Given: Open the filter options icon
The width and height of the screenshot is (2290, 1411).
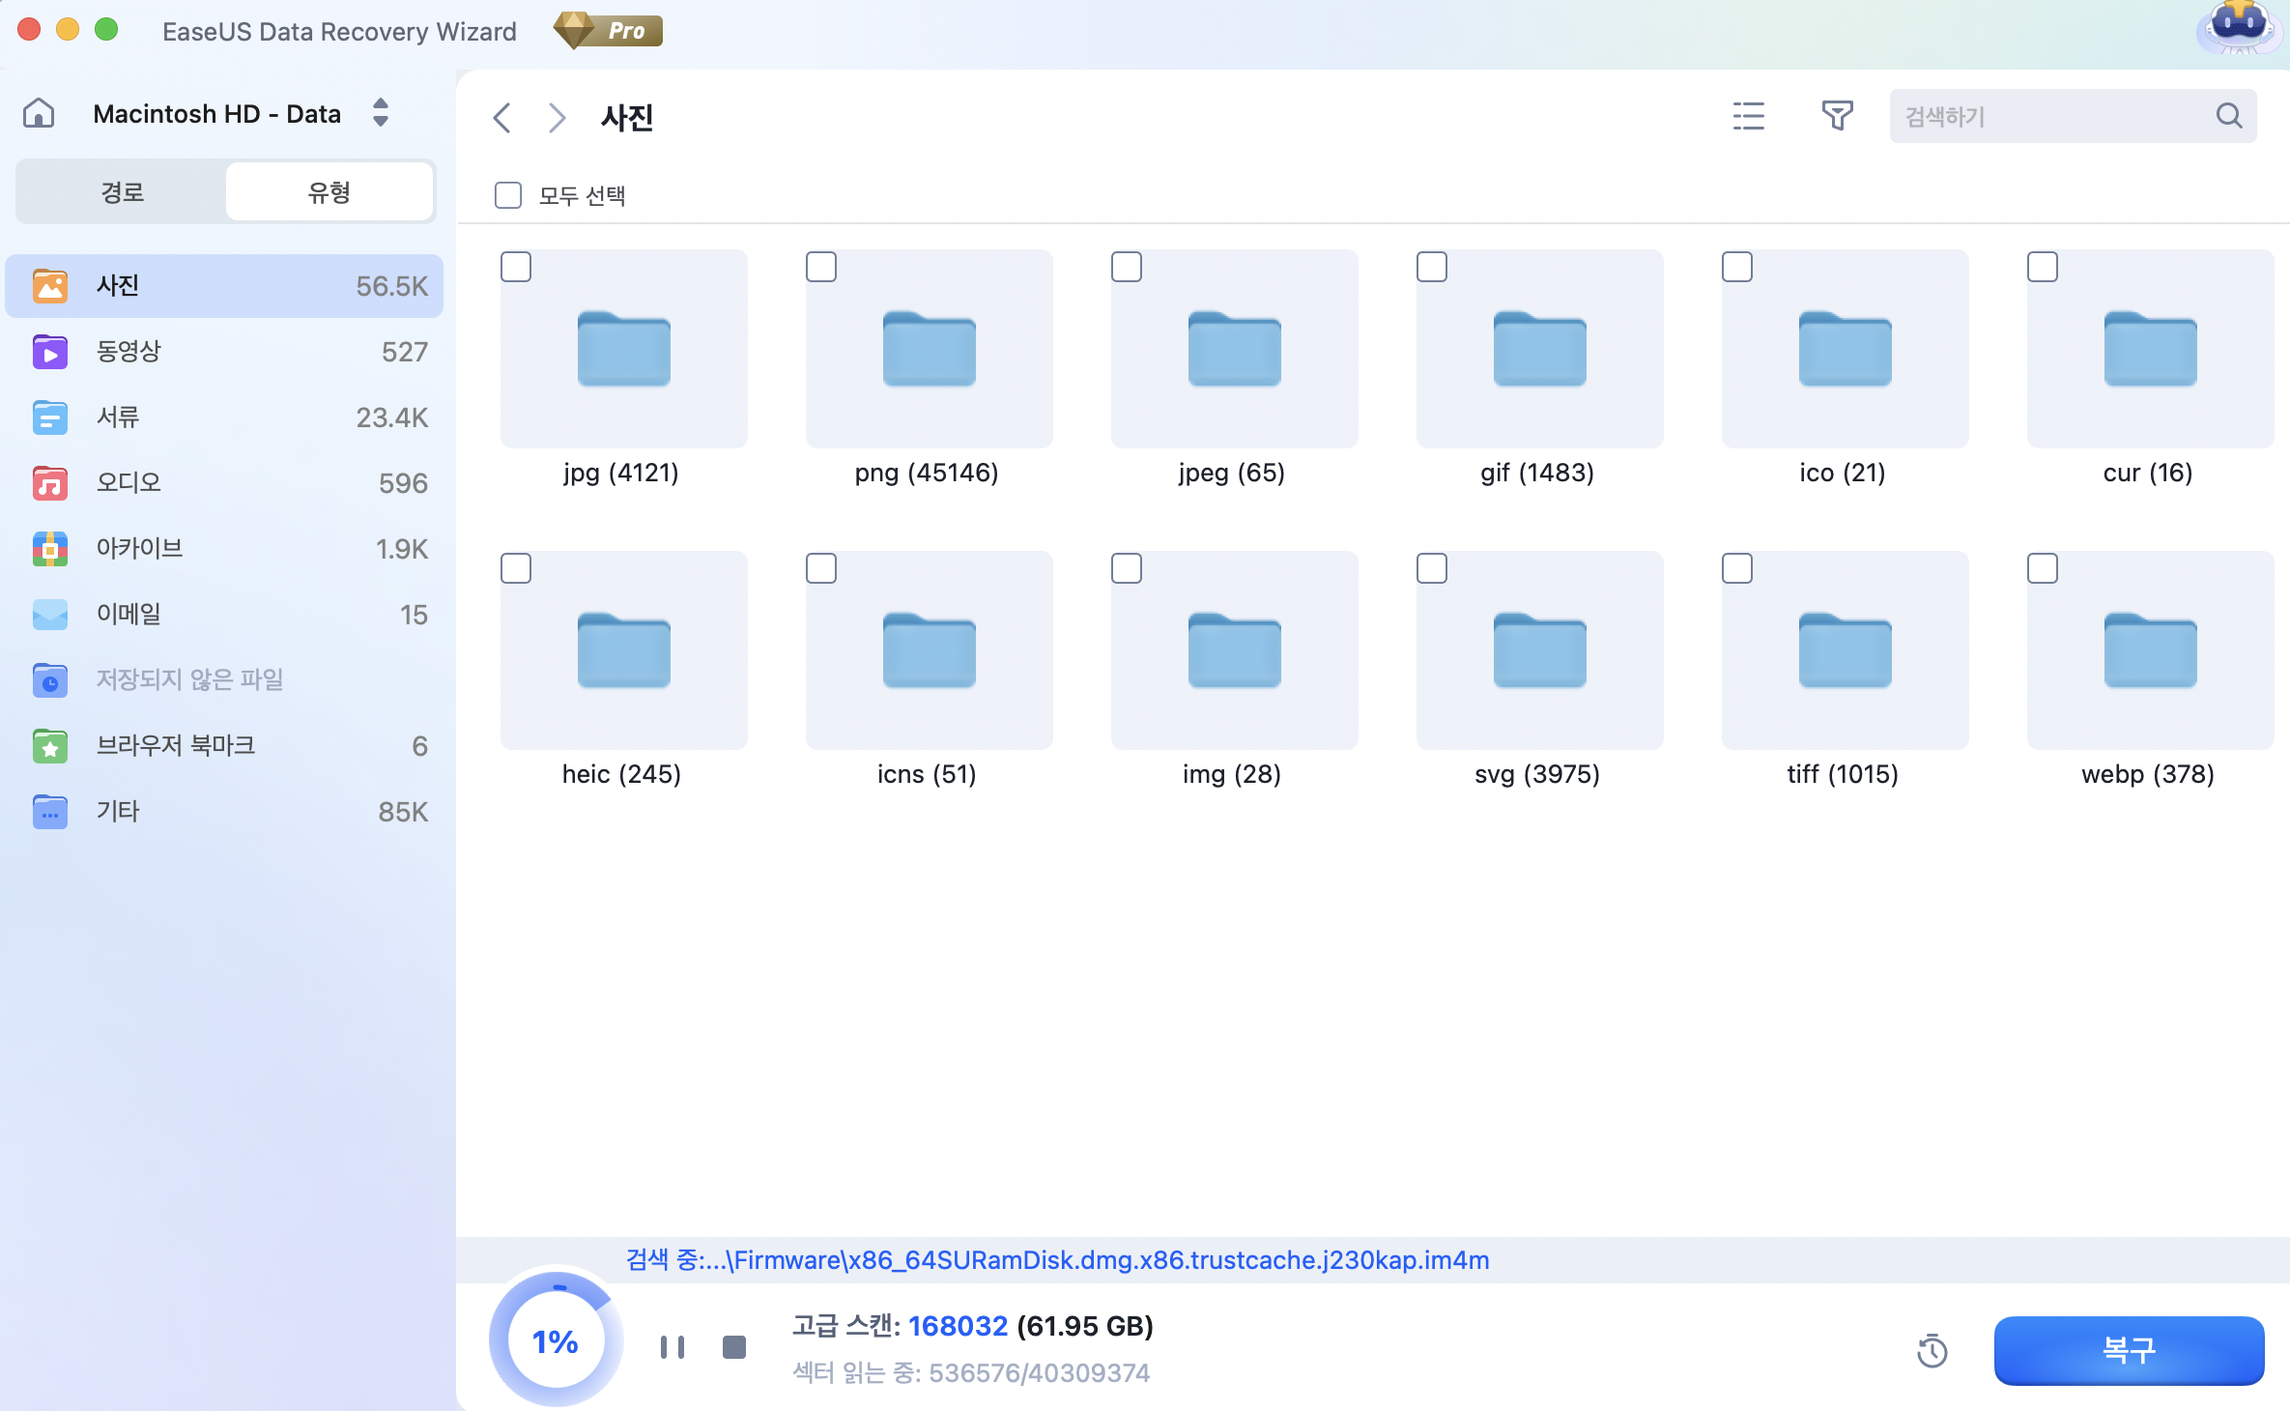Looking at the screenshot, I should point(1839,116).
